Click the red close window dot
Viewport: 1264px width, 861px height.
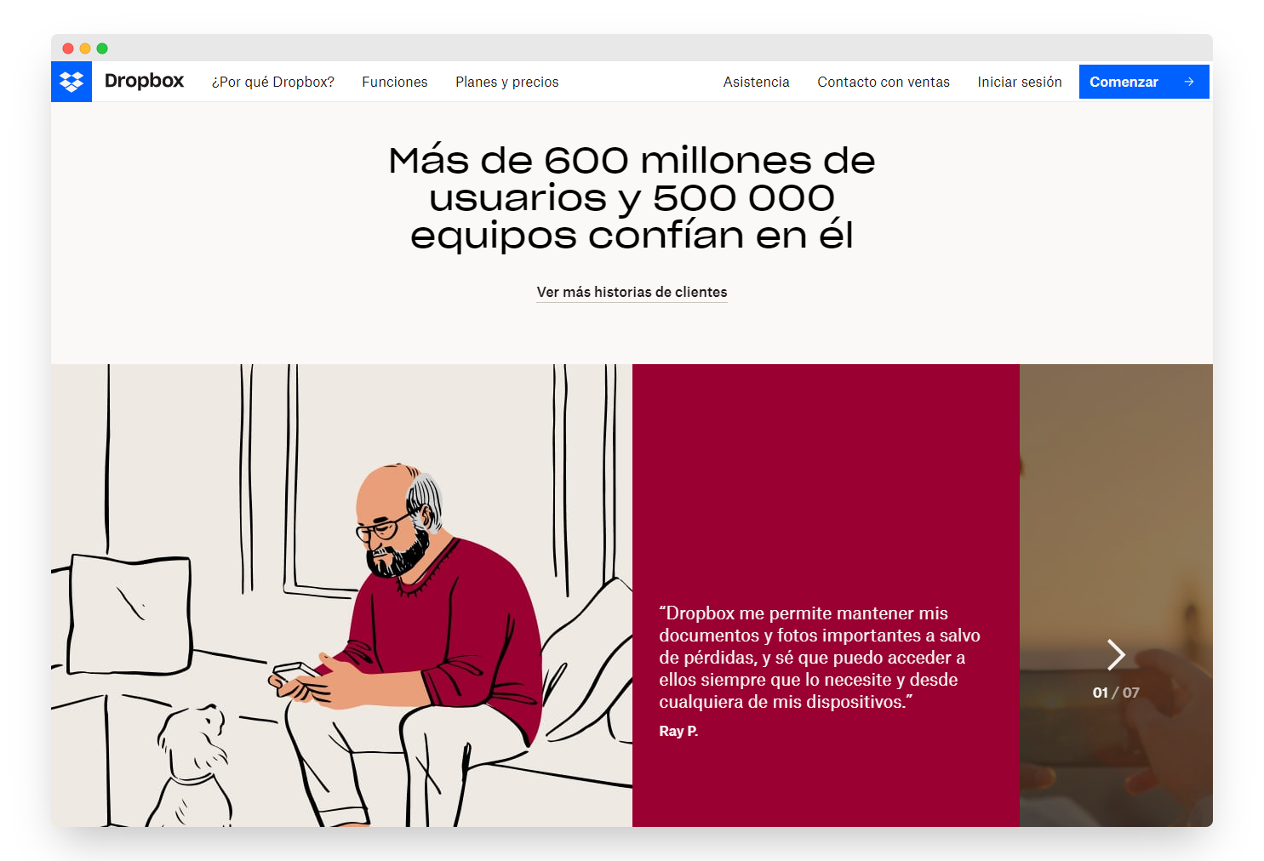68,48
